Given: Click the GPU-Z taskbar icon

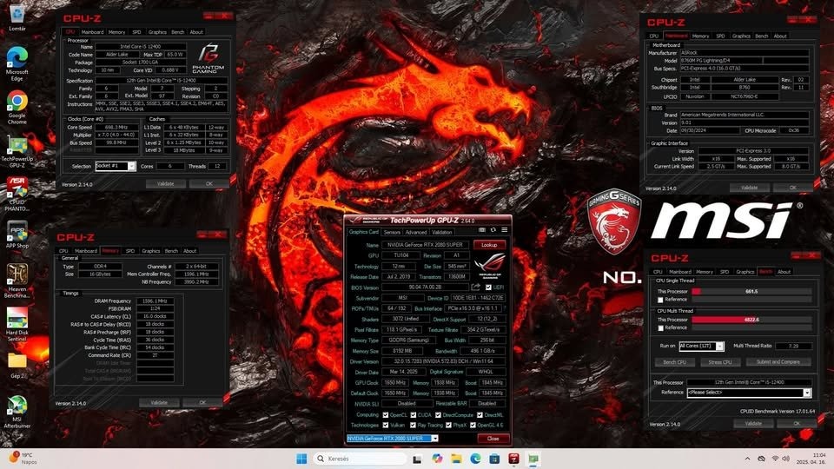Looking at the screenshot, I should (533, 459).
